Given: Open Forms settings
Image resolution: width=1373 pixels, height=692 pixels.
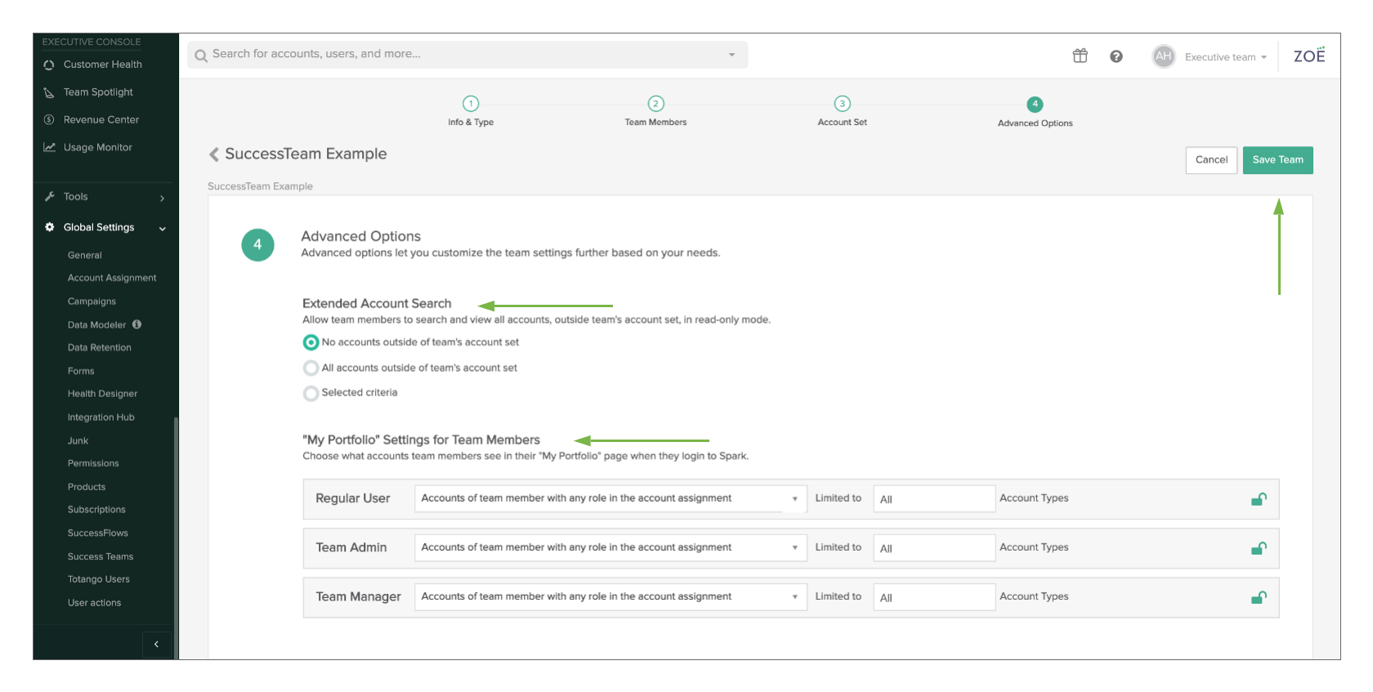Looking at the screenshot, I should pos(81,371).
